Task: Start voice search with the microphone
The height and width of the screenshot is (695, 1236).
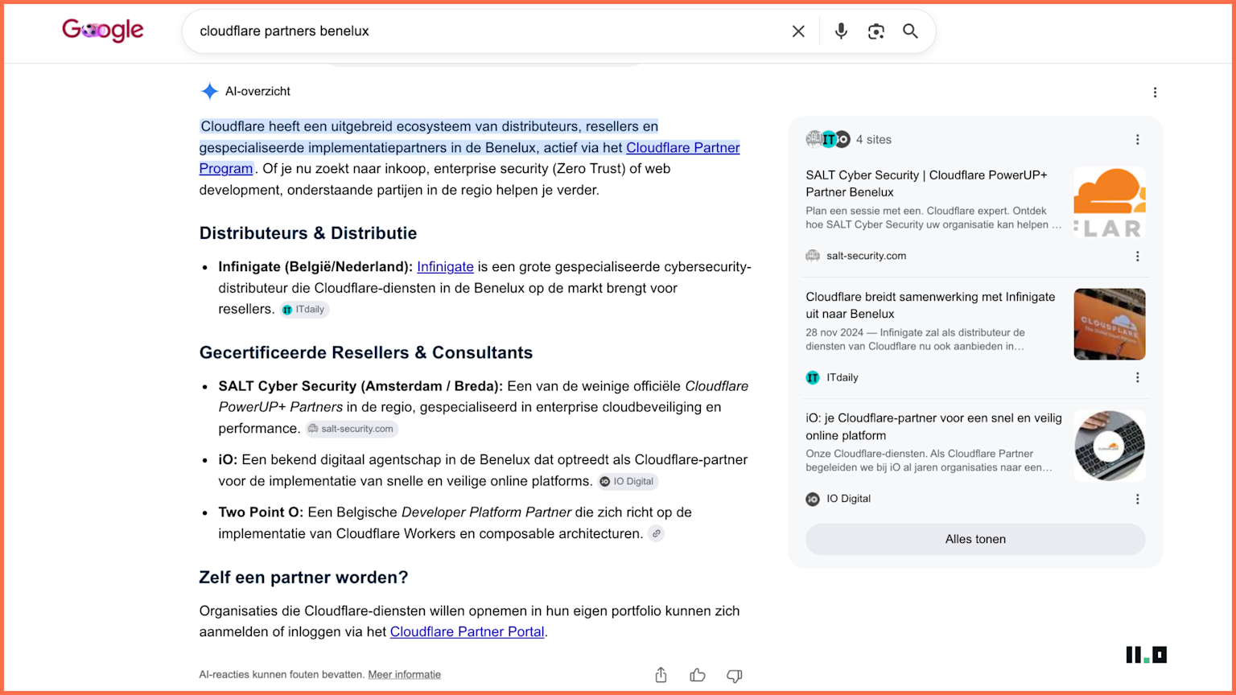Action: [x=841, y=31]
